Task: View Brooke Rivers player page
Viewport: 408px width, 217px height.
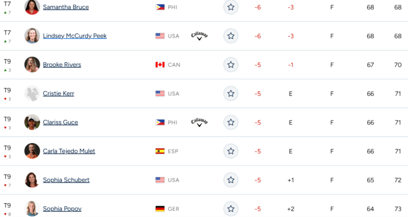Action: (62, 65)
